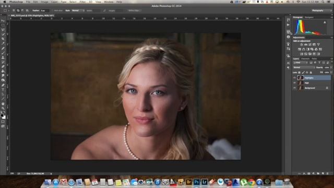Click the Refine Edge button

coord(134,10)
